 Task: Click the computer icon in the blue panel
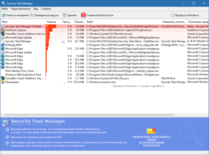(6, 122)
